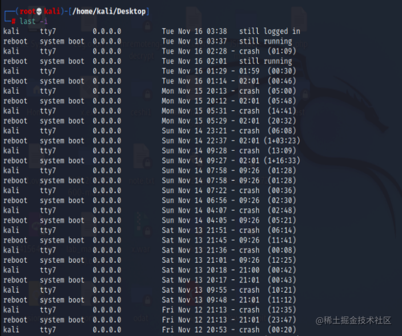402x336 pixels.
Task: Click the "(12:35)" duration value
Action: click(282, 310)
